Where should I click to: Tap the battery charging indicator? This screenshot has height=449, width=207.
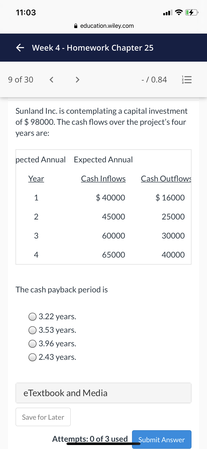192,12
